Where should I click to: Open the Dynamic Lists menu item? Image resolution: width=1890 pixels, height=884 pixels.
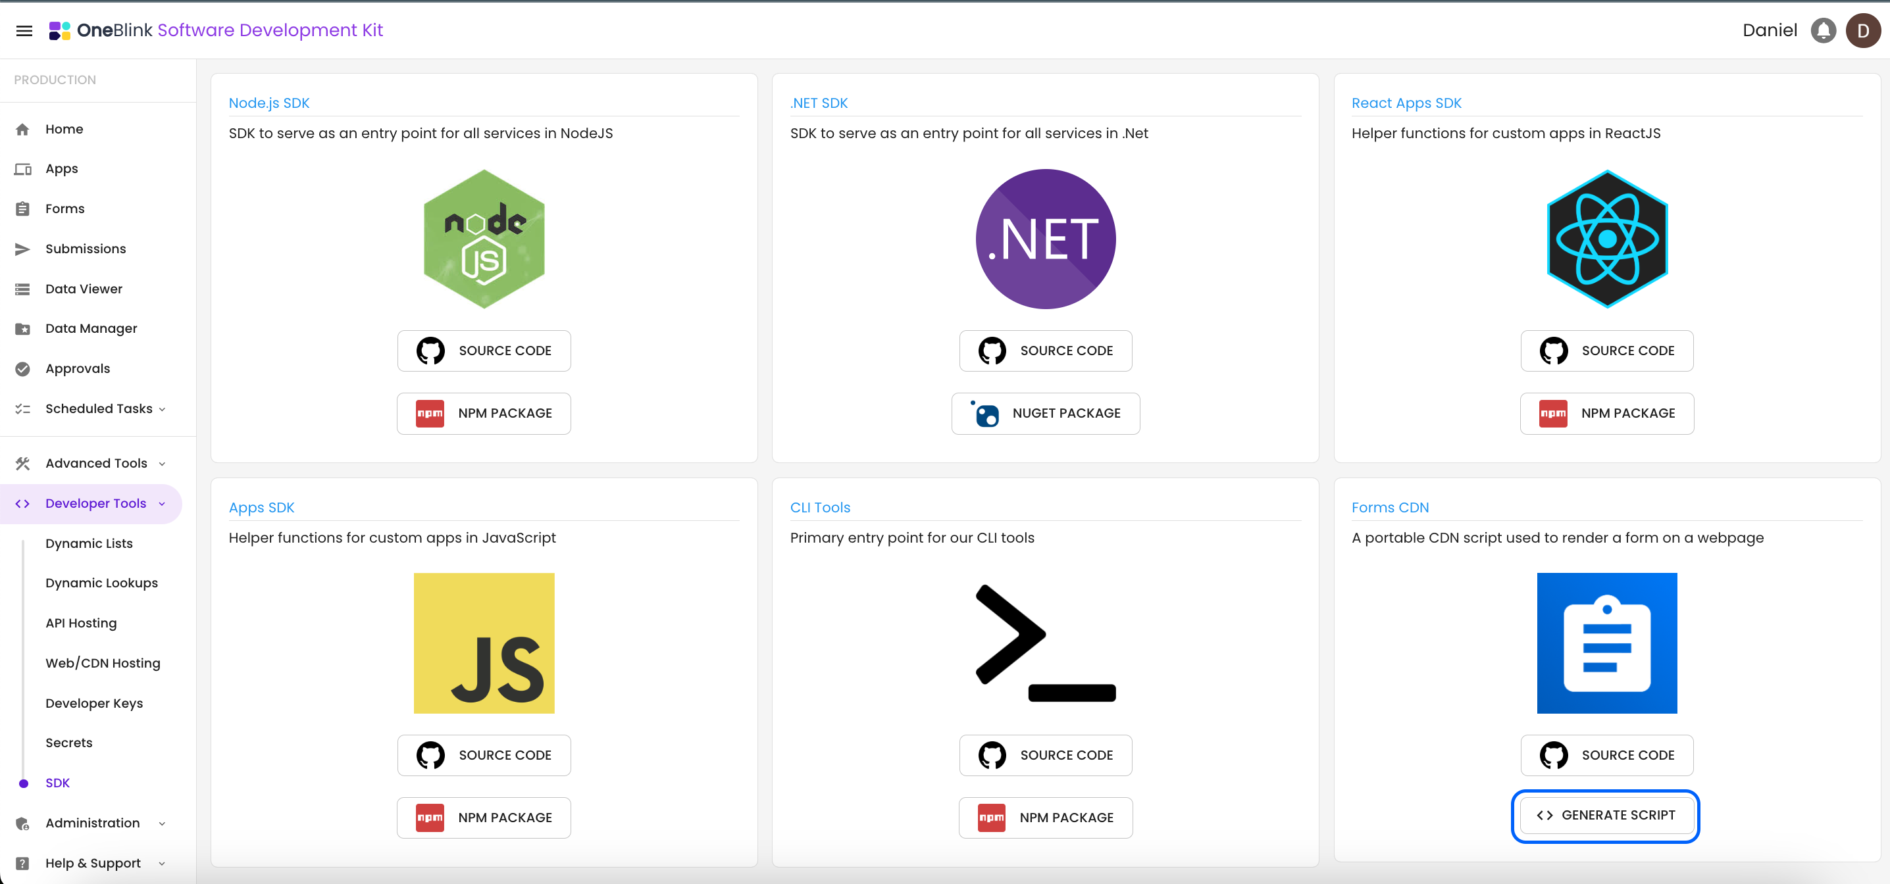[89, 543]
